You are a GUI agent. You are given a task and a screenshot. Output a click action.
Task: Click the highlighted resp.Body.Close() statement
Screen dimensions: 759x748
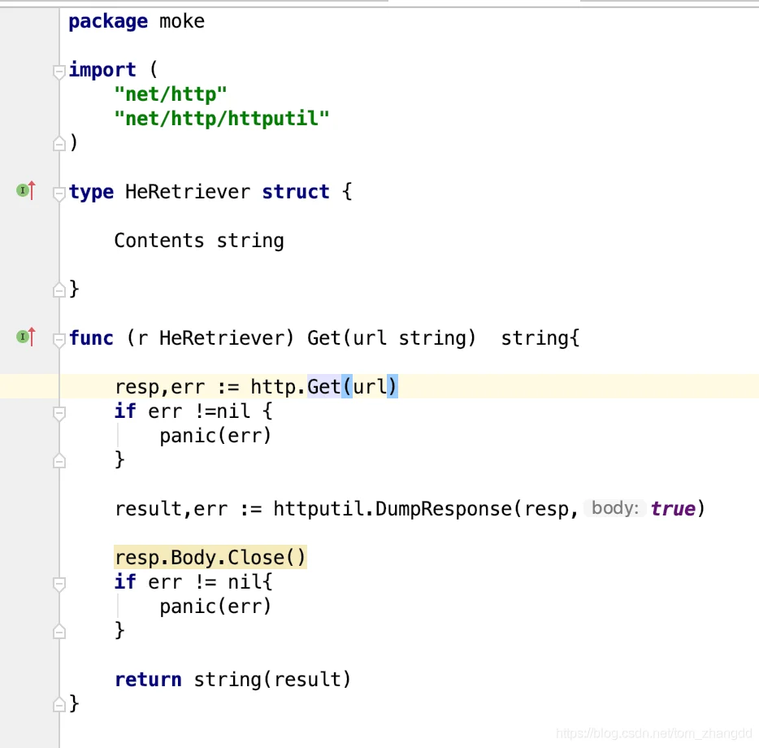click(x=210, y=558)
